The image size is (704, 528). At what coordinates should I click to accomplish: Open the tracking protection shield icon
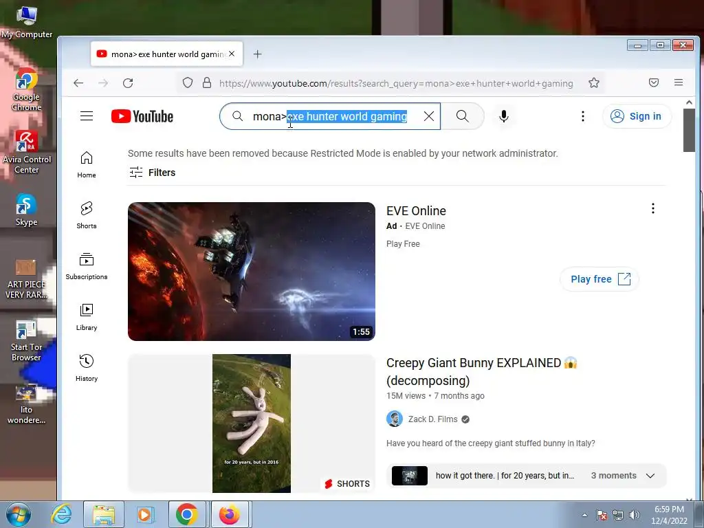click(188, 82)
